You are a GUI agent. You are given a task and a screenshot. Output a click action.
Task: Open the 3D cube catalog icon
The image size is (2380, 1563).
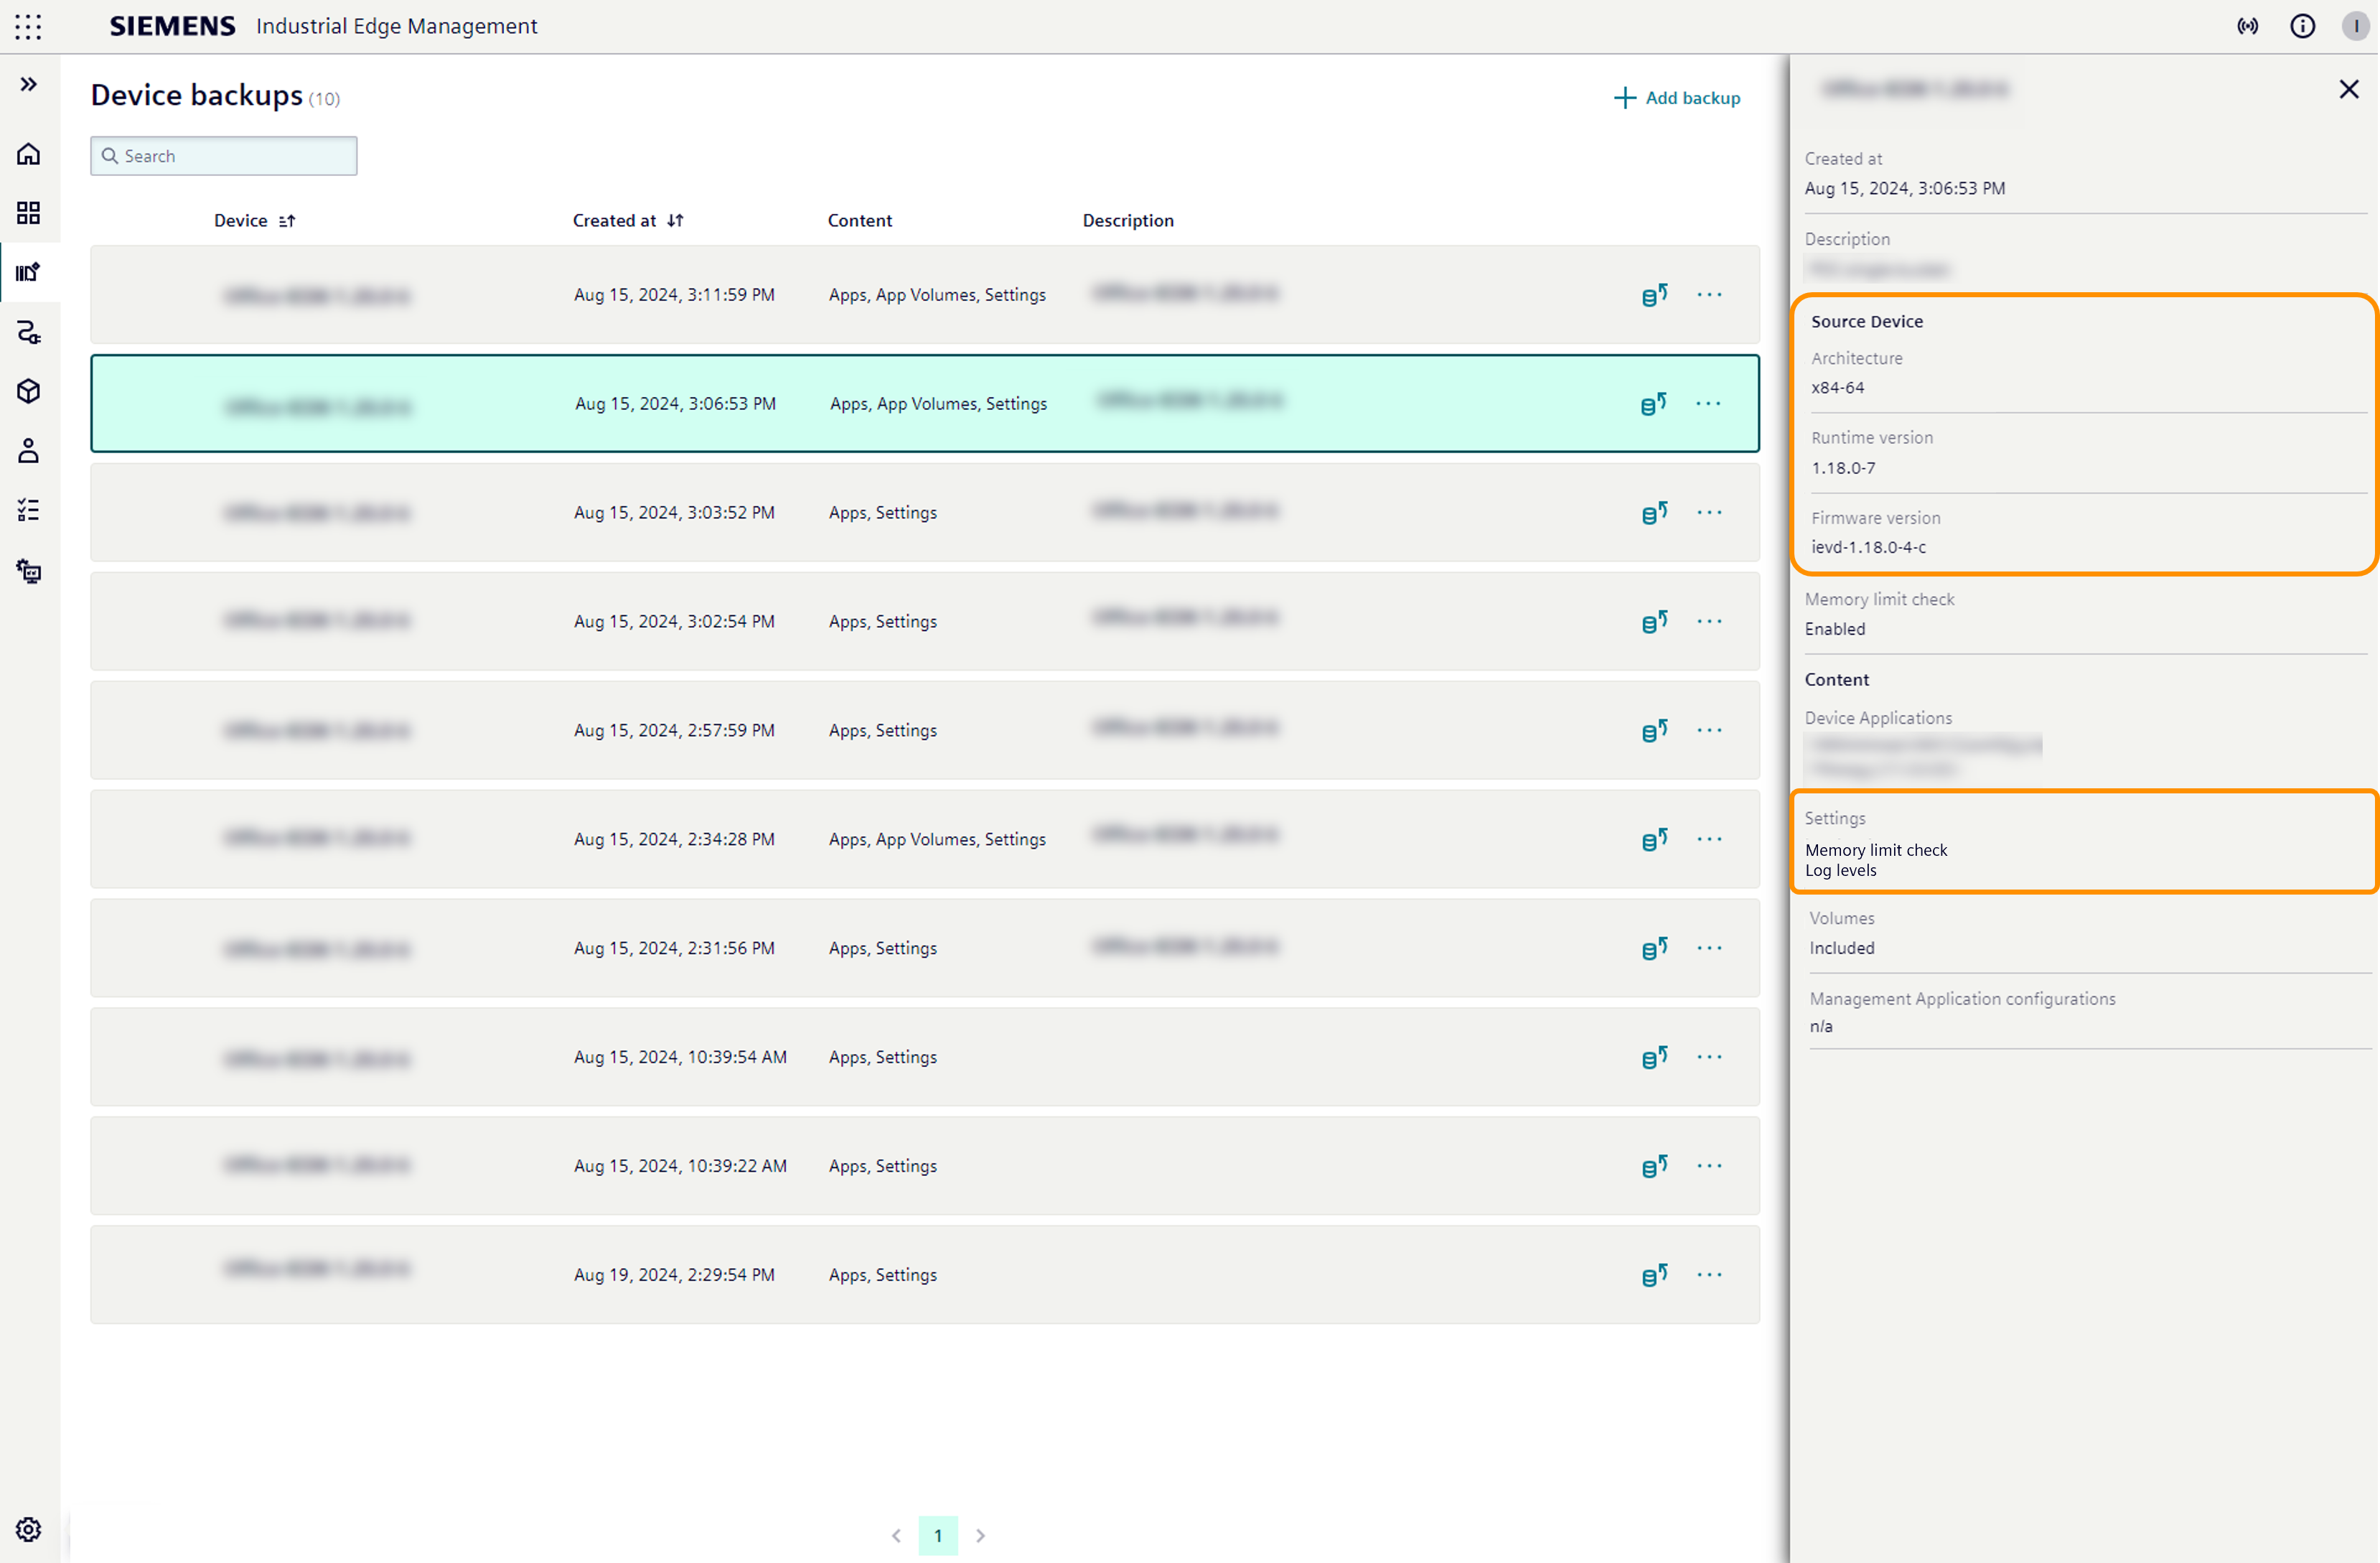[28, 391]
